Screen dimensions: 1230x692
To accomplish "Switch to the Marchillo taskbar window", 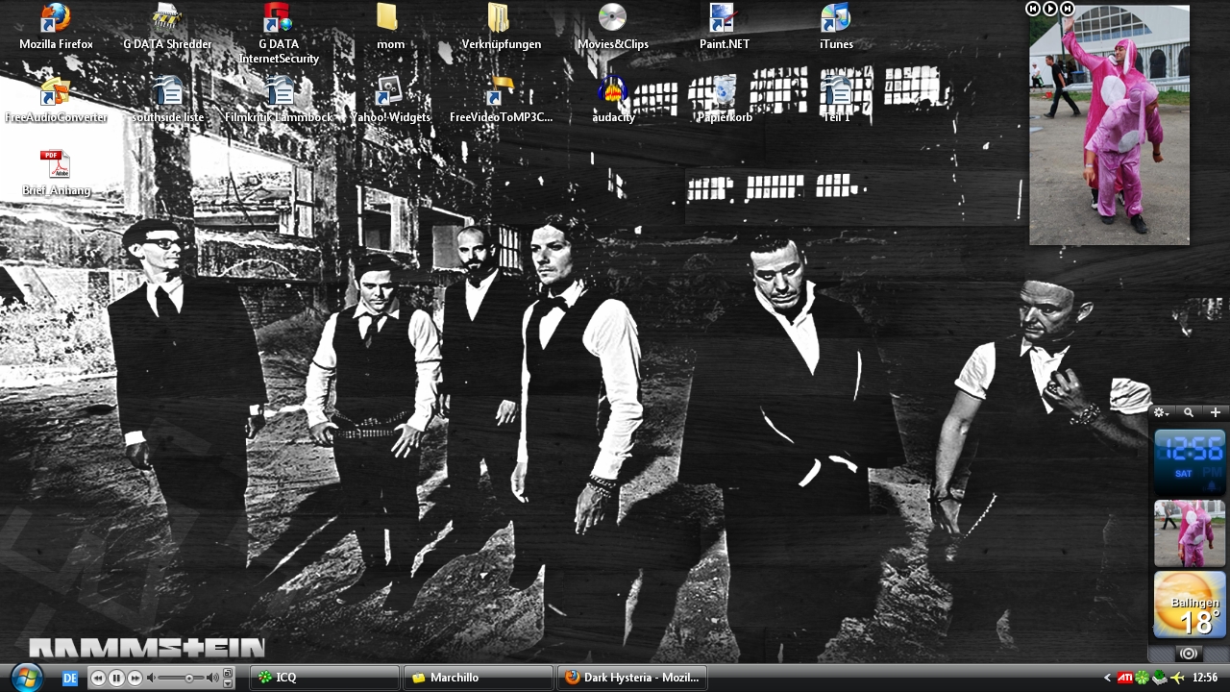I will click(479, 678).
